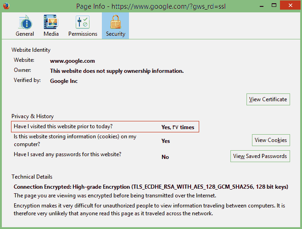Click the Security padlock icon
302x229 pixels.
point(115,22)
